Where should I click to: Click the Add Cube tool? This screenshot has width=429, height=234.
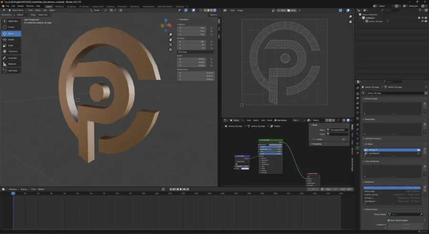coord(10,71)
